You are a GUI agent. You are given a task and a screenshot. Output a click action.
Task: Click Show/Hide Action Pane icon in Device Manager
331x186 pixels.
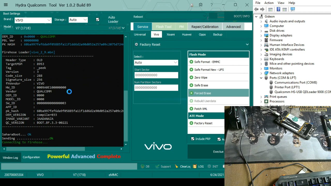click(x=285, y=9)
